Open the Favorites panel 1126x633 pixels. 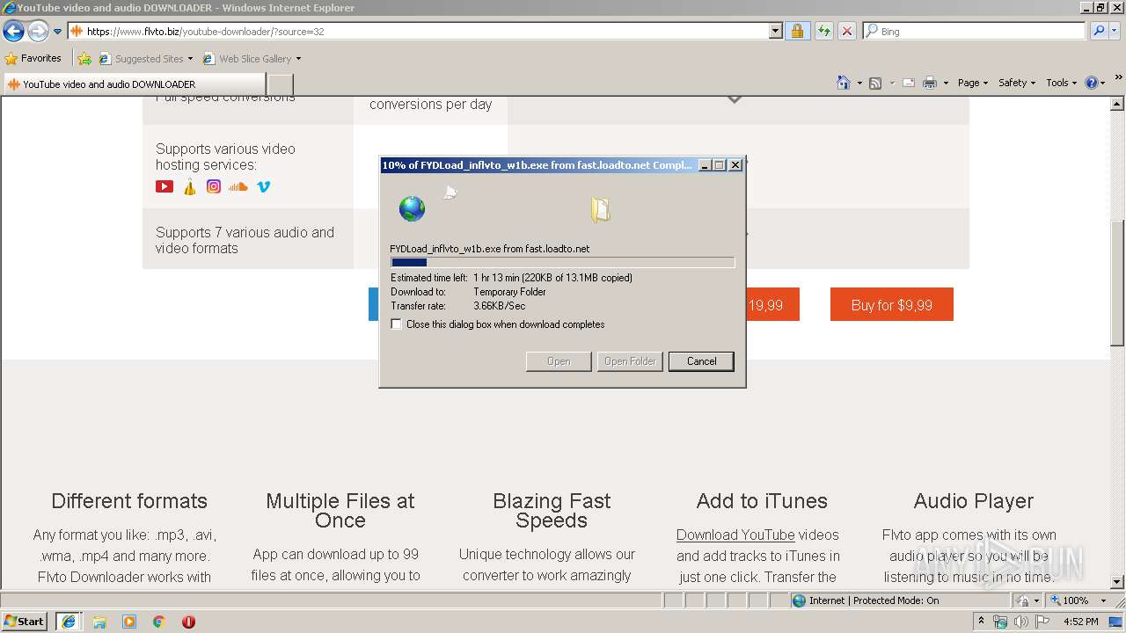[x=33, y=58]
